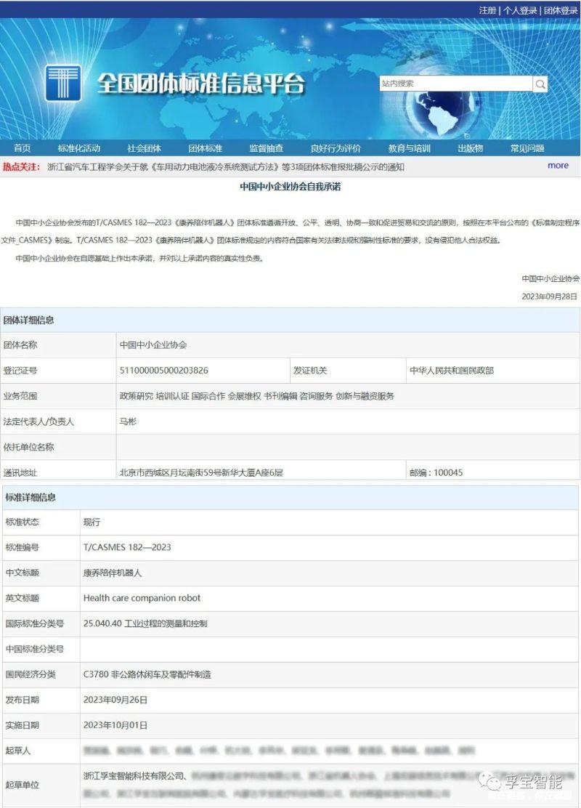
Task: Click the 业务范围 value starting 政策研究
Action: tap(257, 396)
